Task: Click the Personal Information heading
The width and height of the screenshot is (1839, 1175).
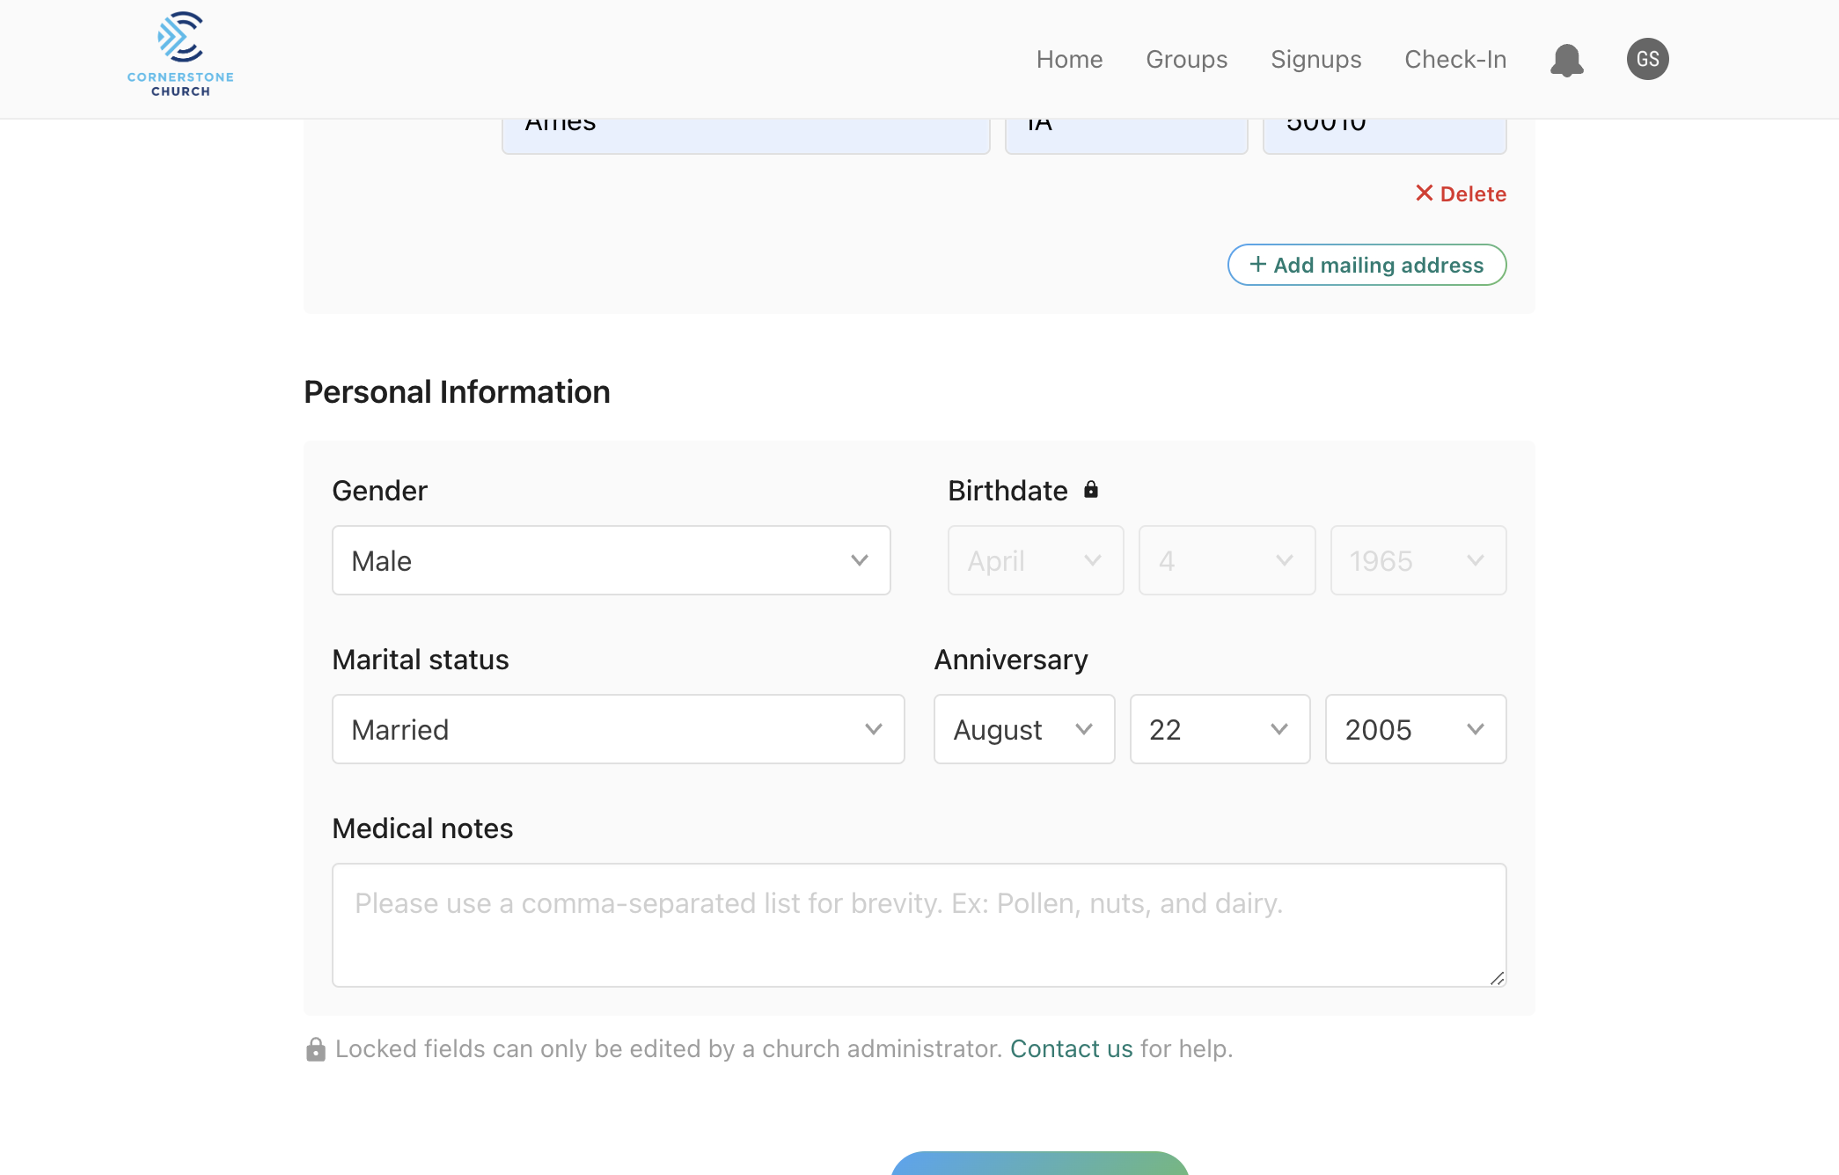Action: (457, 391)
